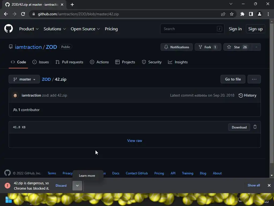Click the Download button
This screenshot has height=206, width=274.
coord(239,127)
